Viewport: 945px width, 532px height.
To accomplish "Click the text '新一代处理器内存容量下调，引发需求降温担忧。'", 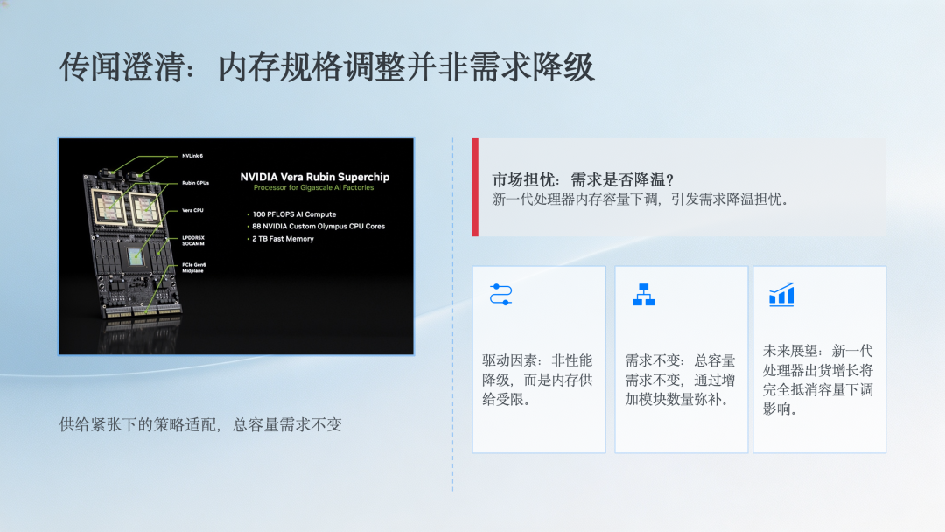I will tap(642, 199).
